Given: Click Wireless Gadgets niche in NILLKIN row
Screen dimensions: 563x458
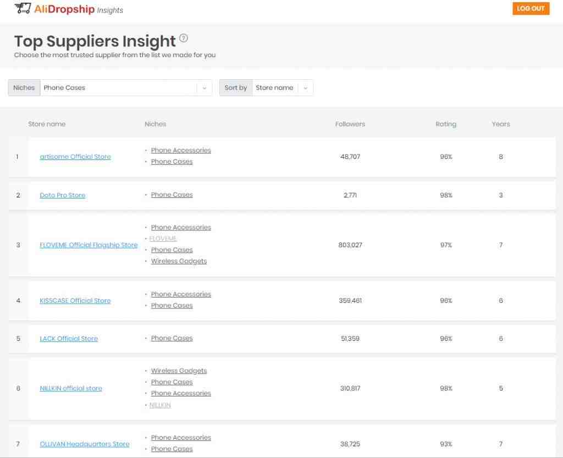Looking at the screenshot, I should [x=179, y=371].
